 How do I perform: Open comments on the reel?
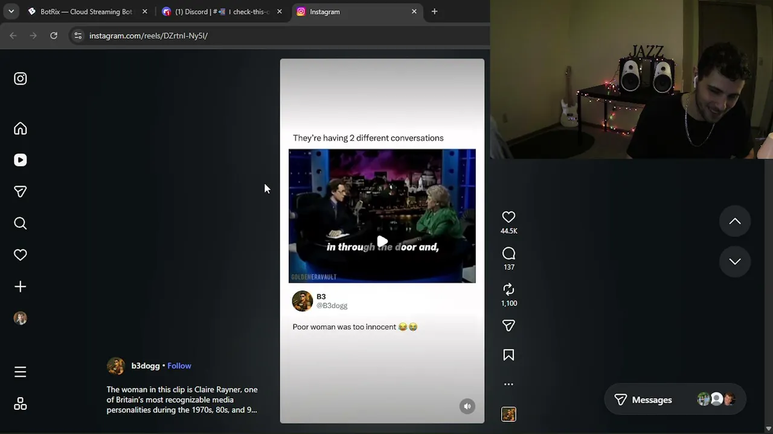508,254
